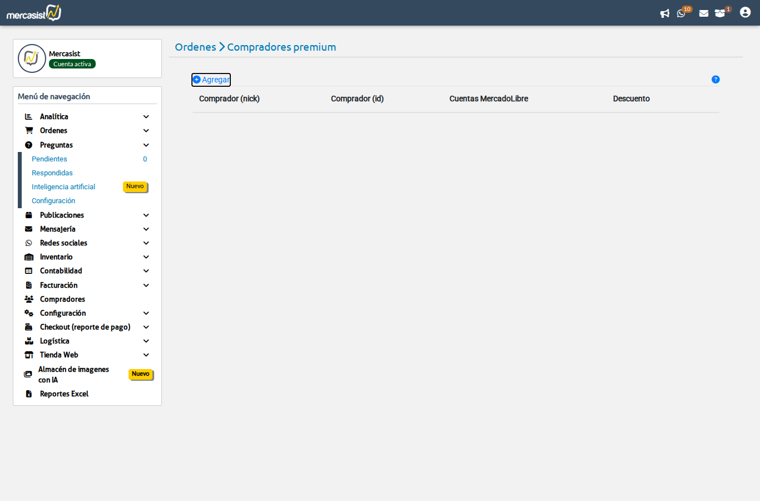The width and height of the screenshot is (760, 501).
Task: Open Reportes Excel menu item
Action: coord(64,394)
